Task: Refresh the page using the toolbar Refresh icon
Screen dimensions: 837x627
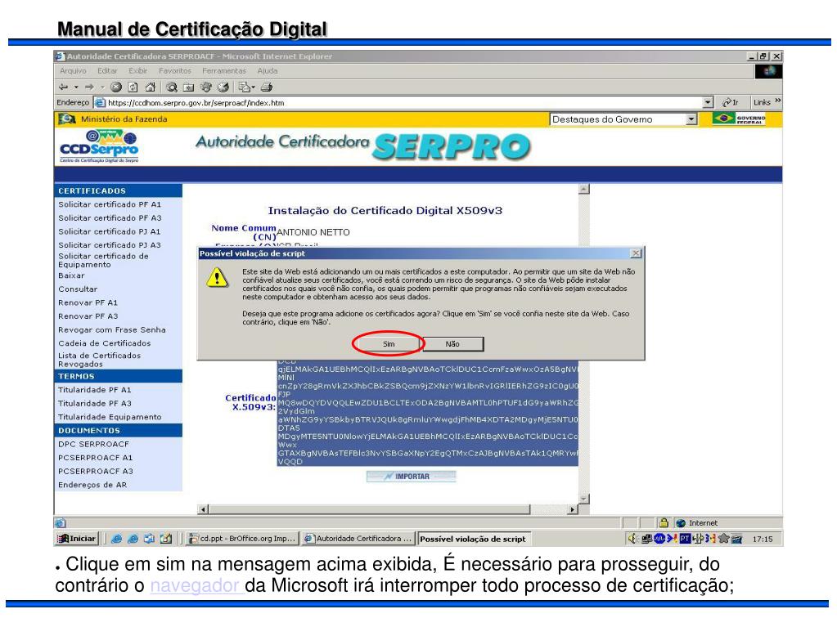Action: pos(133,87)
